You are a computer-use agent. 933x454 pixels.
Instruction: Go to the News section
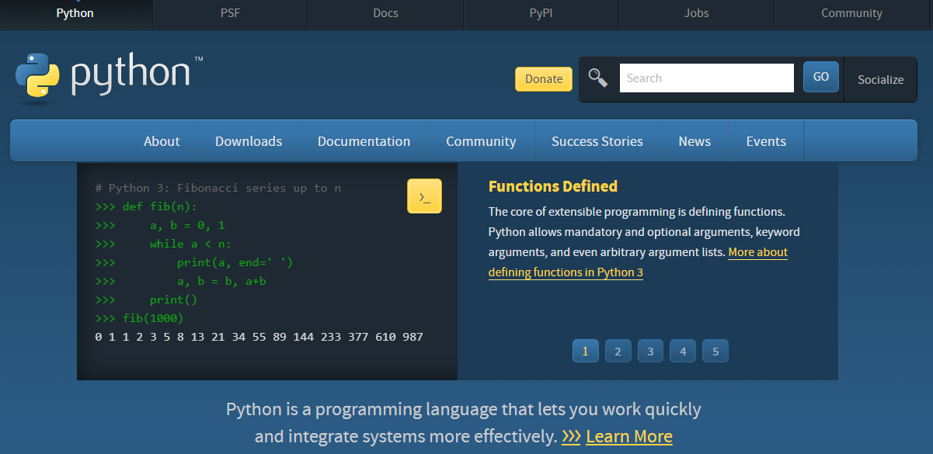[x=695, y=141]
